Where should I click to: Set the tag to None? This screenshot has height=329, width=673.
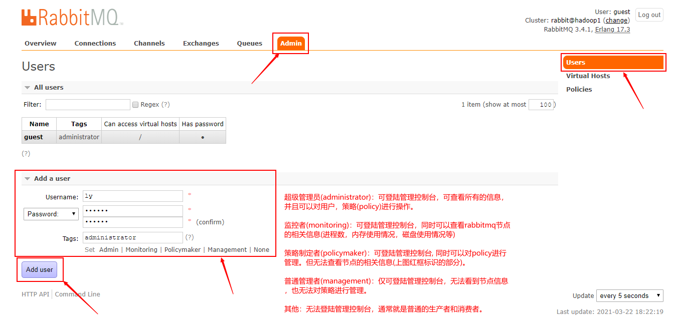coord(261,250)
